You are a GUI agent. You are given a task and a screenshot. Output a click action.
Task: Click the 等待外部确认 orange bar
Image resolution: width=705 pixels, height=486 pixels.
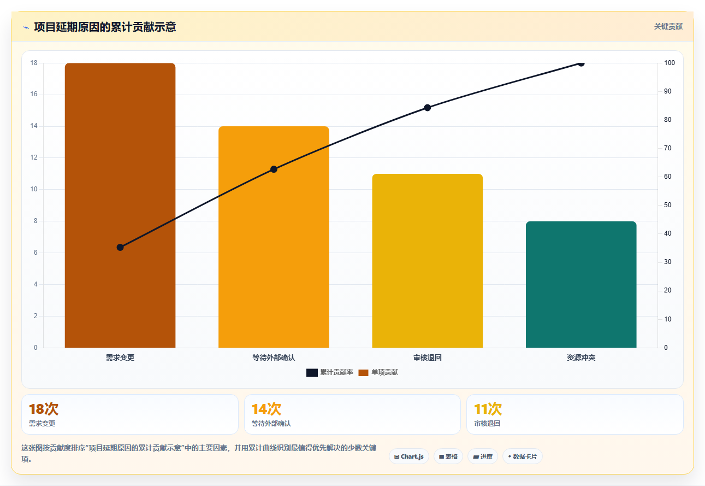[x=274, y=237]
